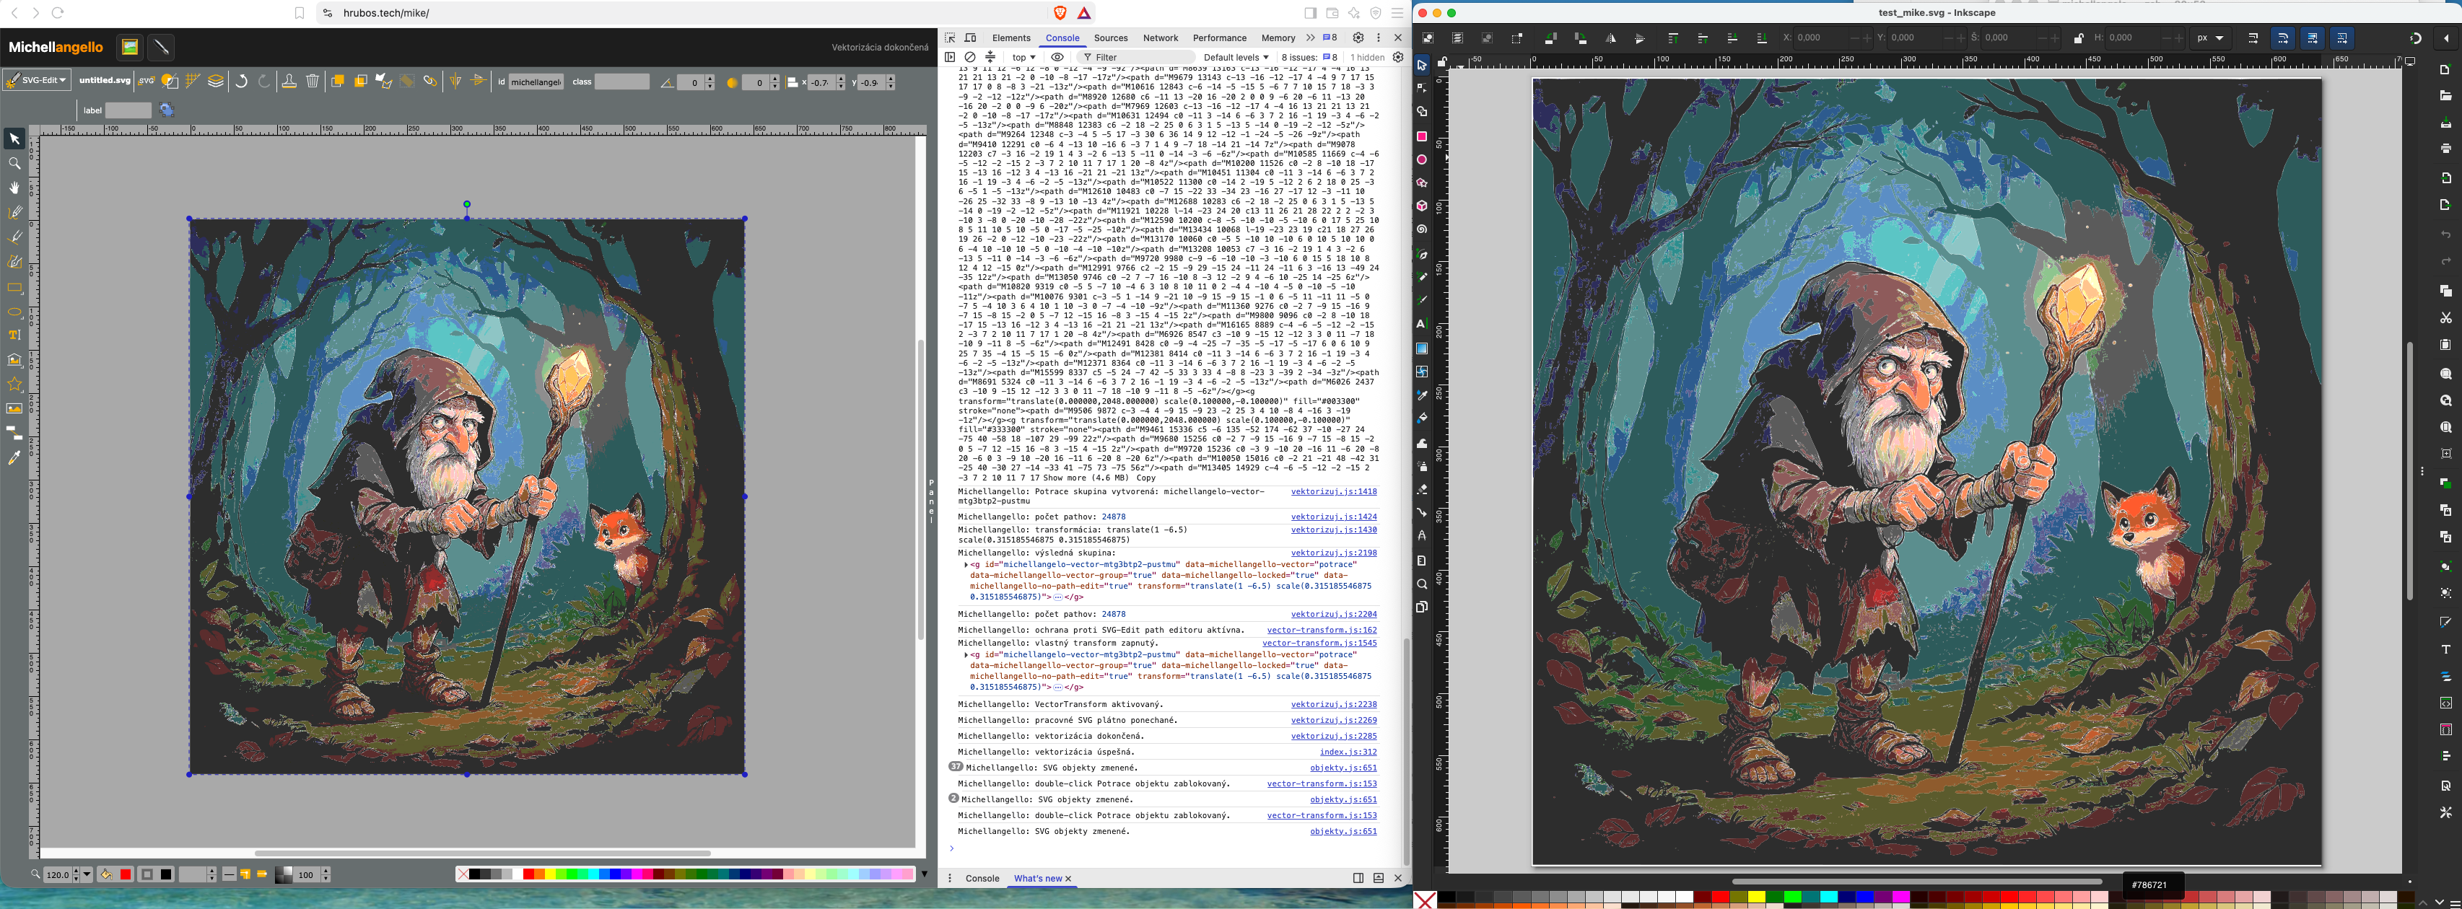Screen dimensions: 2462x909
Task: Click the id field in SVG-Edit toolbar
Action: pos(536,82)
